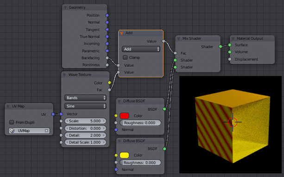This screenshot has height=177, width=284.
Task: Click the UV map icon in the UVMap field
Action: (x=13, y=131)
